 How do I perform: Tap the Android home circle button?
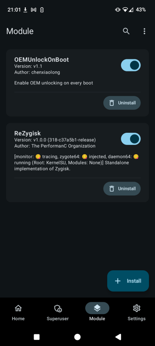[x=77, y=337]
